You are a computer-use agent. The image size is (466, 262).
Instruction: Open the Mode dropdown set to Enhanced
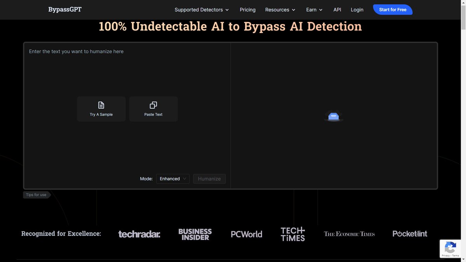point(173,179)
